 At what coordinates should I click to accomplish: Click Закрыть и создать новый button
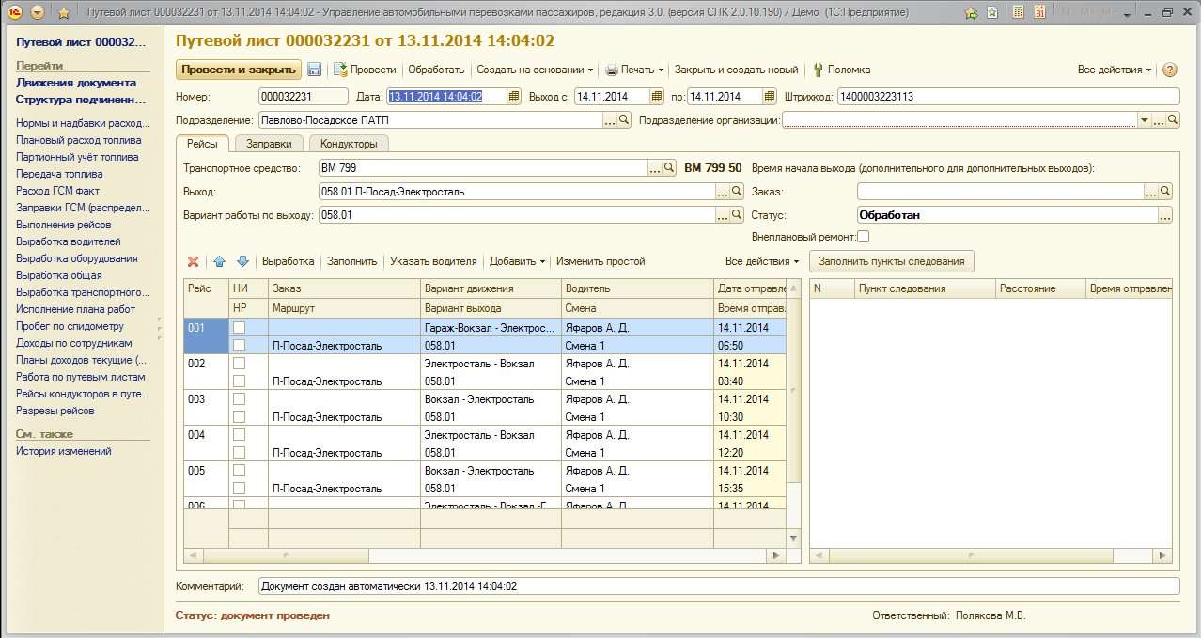pyautogui.click(x=736, y=70)
